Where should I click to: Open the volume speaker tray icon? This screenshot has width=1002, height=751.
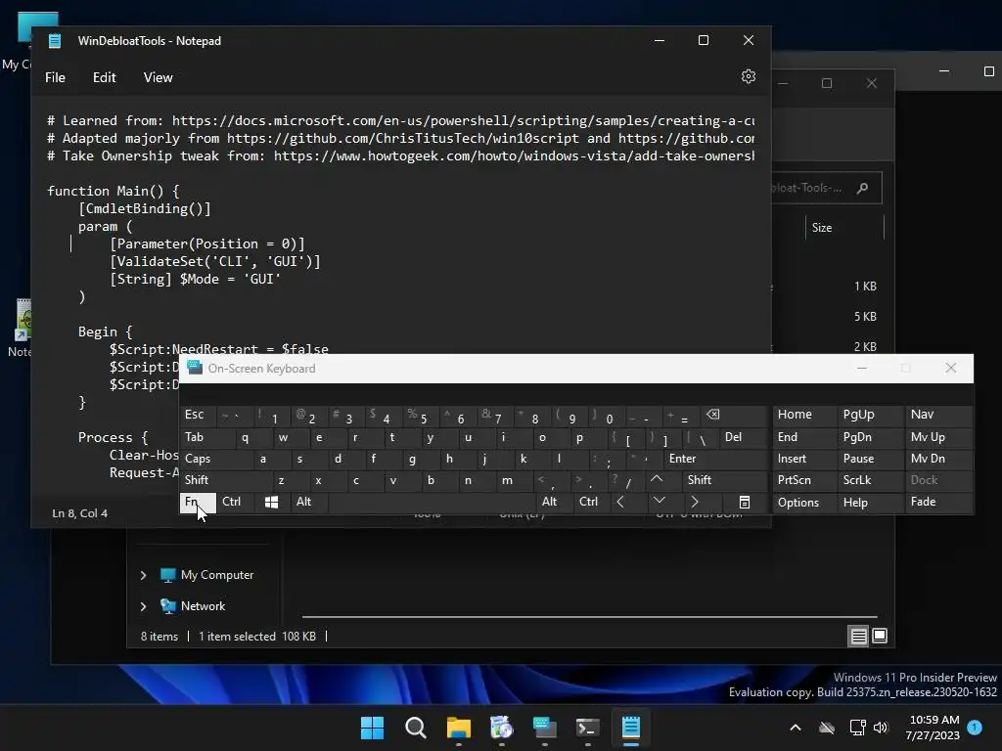[x=881, y=728]
